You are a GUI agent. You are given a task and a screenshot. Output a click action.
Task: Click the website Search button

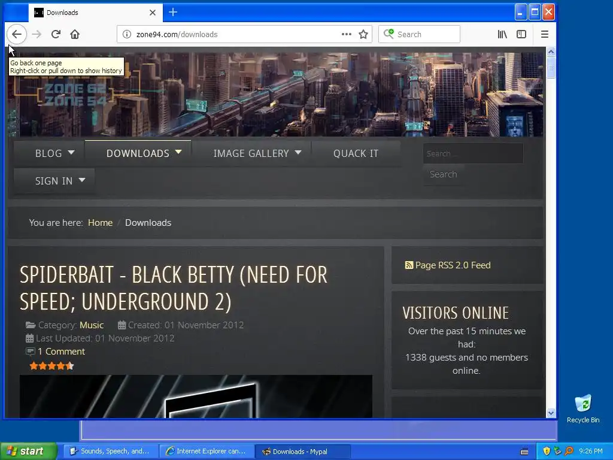click(x=444, y=174)
